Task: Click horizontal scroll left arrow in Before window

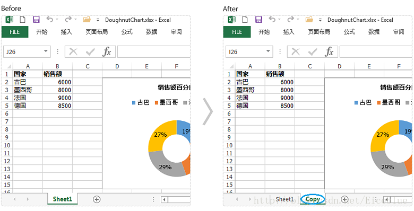Action: 164,199
